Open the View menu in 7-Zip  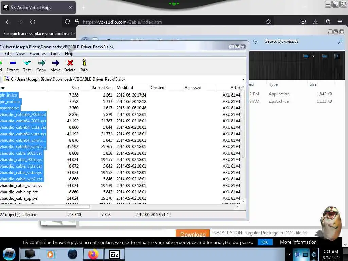20,54
